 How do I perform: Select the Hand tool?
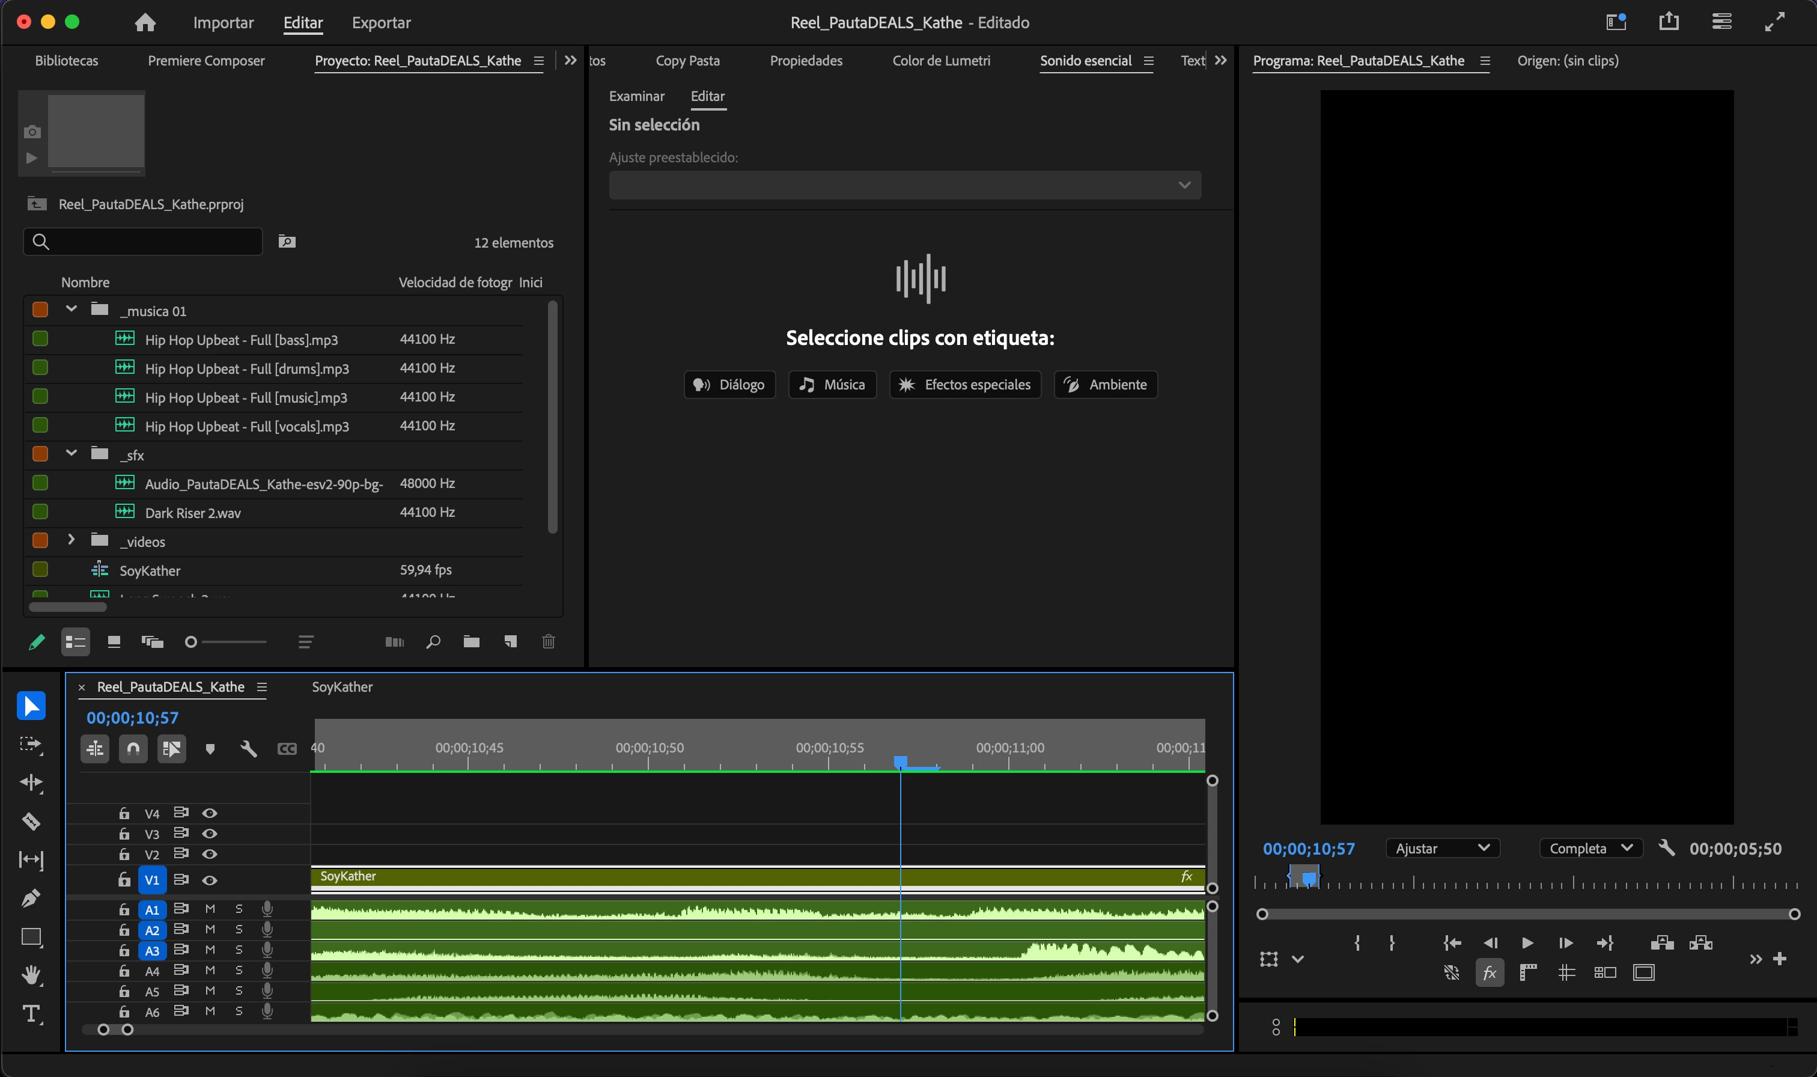click(x=31, y=975)
